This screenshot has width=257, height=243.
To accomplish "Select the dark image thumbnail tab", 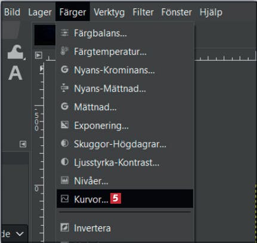I will (x=45, y=35).
